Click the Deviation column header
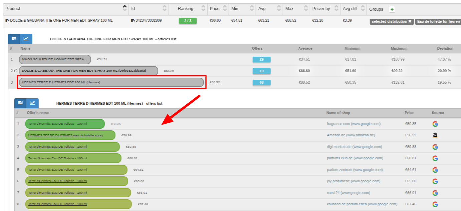 [445, 48]
